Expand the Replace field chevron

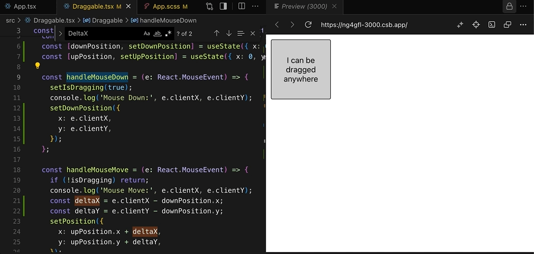click(x=60, y=33)
